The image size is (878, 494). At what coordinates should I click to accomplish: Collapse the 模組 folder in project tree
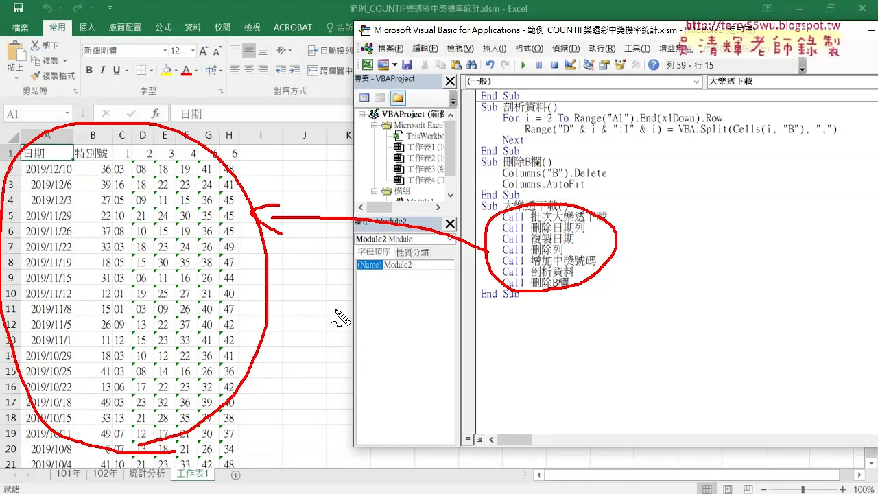[375, 191]
